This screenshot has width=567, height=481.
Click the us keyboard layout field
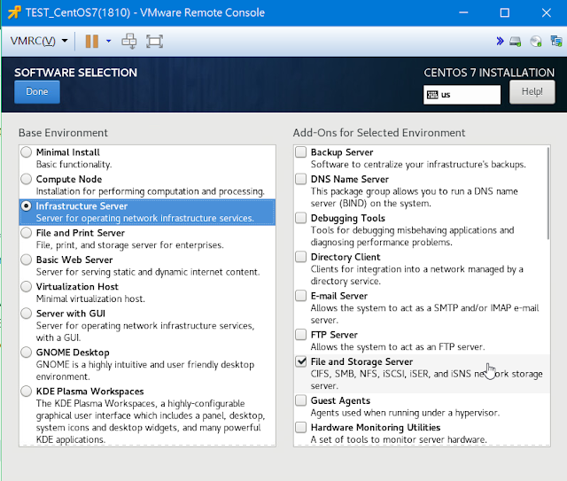(x=462, y=95)
